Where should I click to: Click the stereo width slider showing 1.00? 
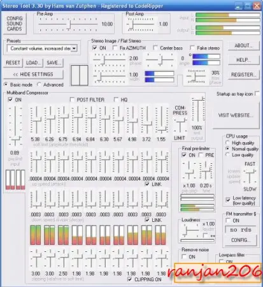click(109, 75)
